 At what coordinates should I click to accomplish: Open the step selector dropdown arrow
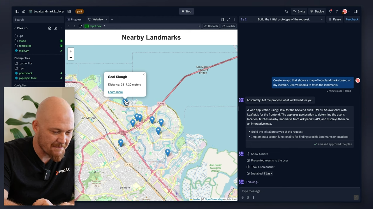pos(322,19)
